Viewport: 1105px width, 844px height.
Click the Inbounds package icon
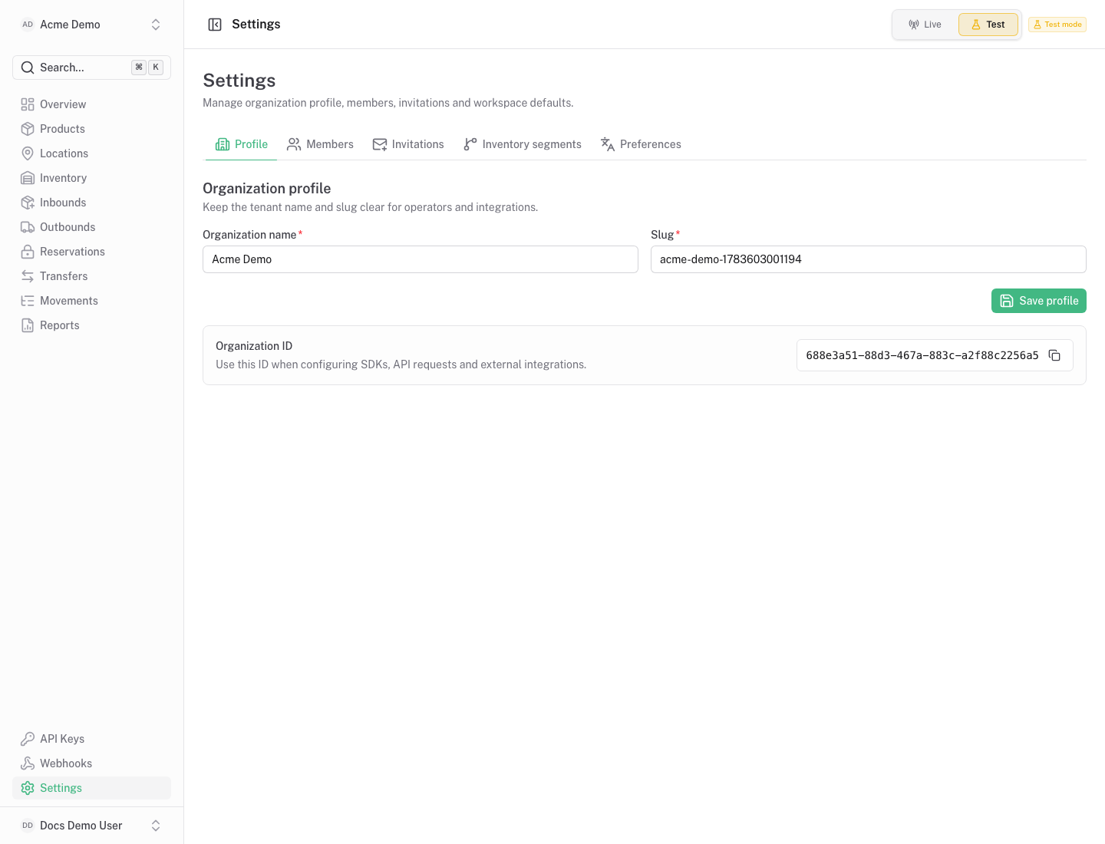click(x=28, y=203)
